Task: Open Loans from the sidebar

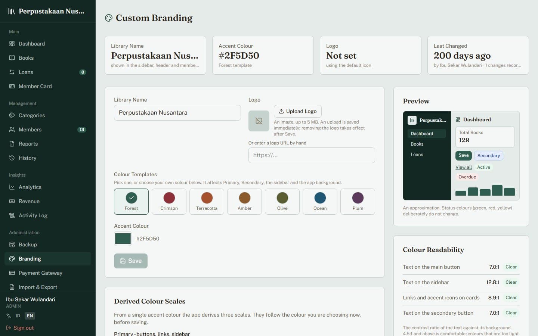Action: pos(47,72)
